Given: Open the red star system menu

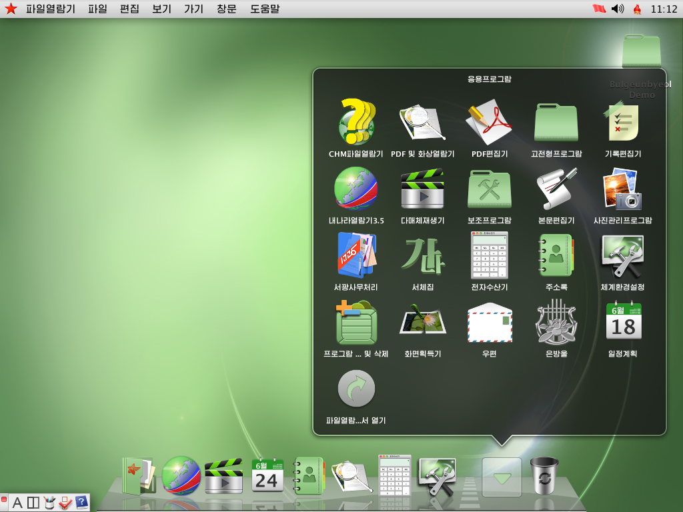Looking at the screenshot, I should coord(11,9).
